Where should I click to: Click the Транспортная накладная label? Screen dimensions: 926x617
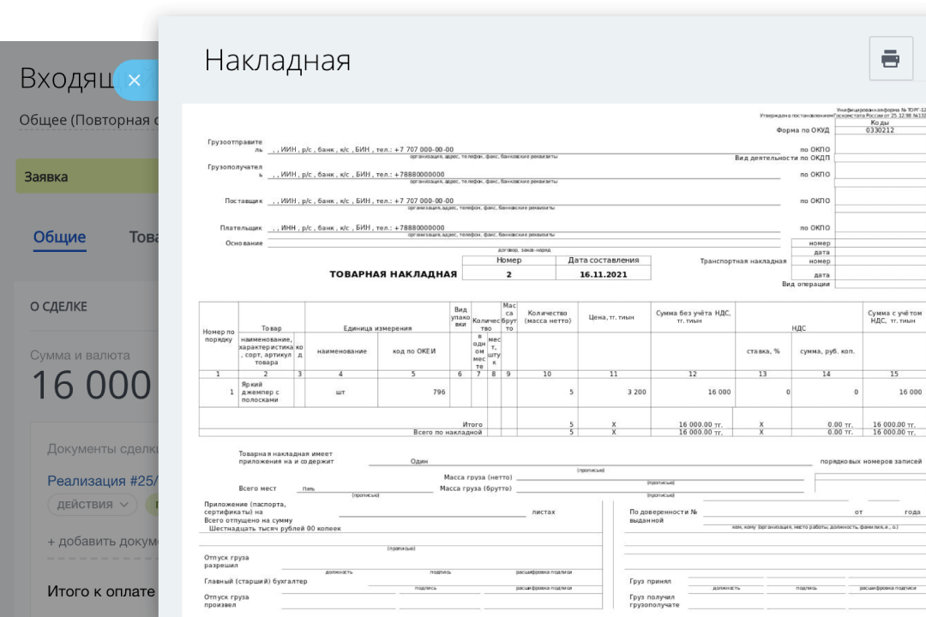(743, 261)
